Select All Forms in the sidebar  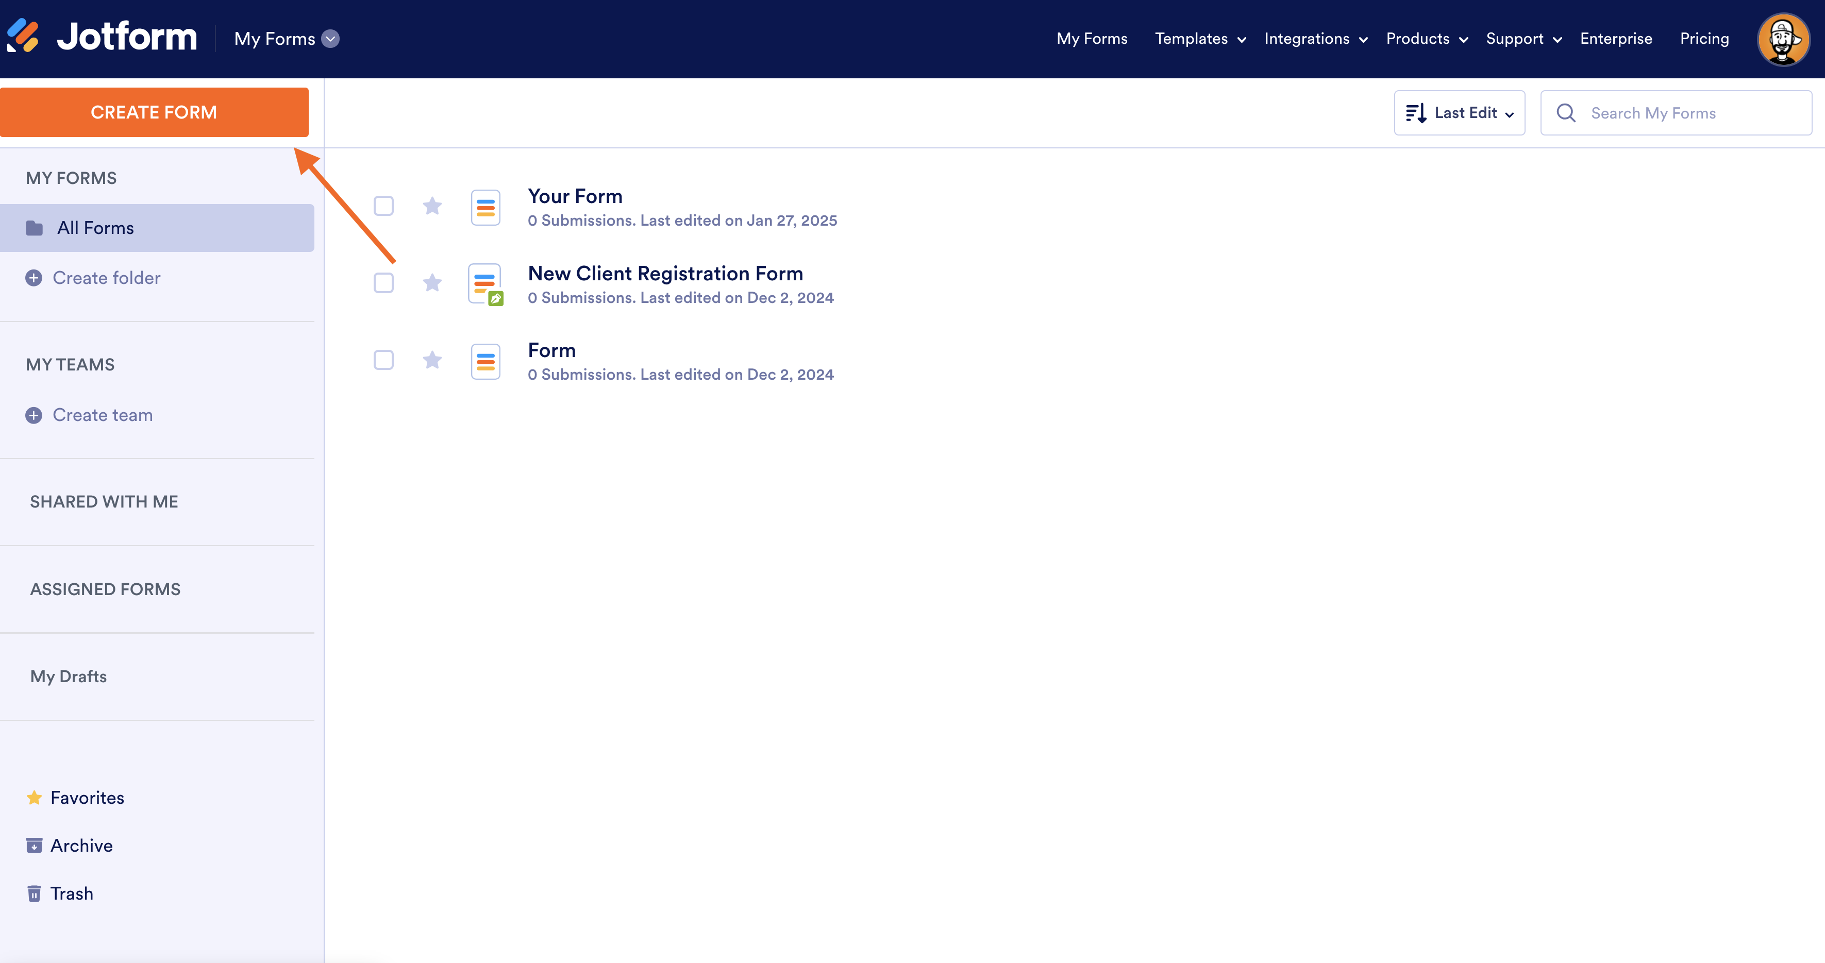click(95, 228)
